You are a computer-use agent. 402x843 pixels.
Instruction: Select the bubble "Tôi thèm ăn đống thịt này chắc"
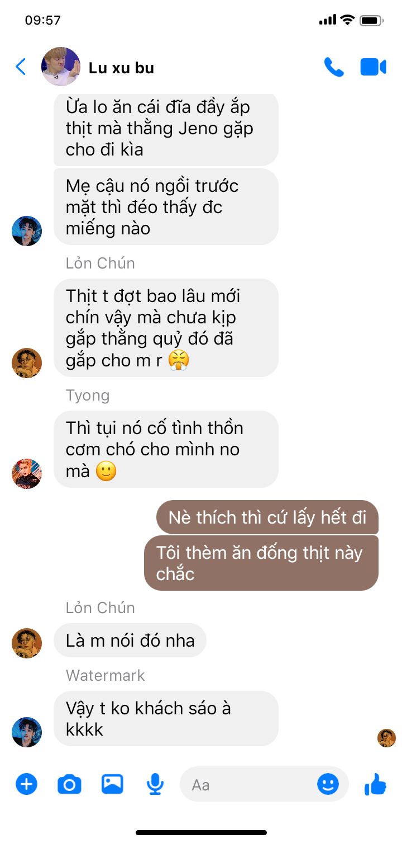click(261, 563)
